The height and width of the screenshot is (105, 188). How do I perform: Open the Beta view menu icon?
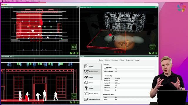point(156,53)
